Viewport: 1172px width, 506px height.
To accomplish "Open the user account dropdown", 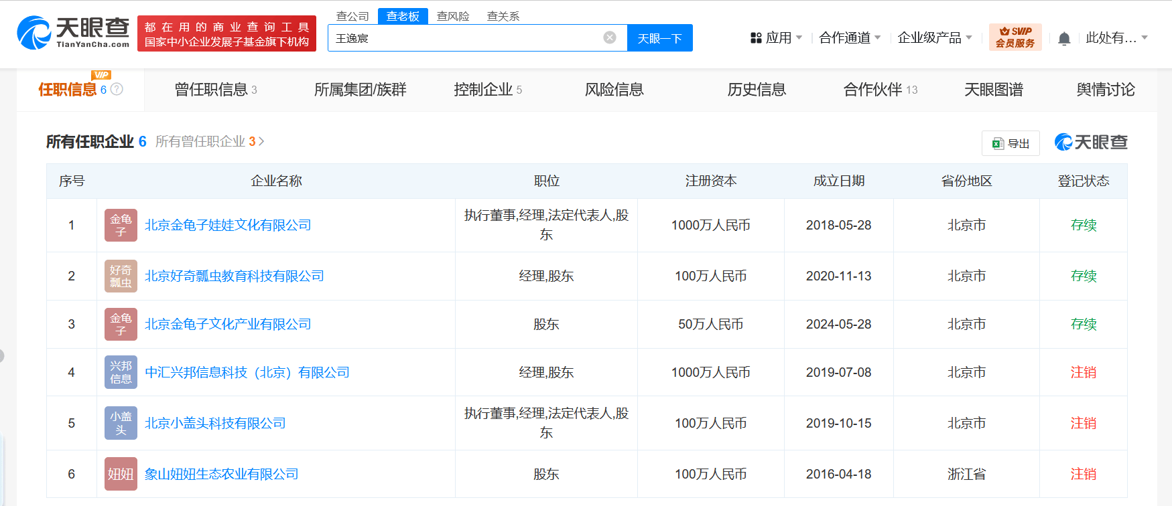I will click(1116, 38).
